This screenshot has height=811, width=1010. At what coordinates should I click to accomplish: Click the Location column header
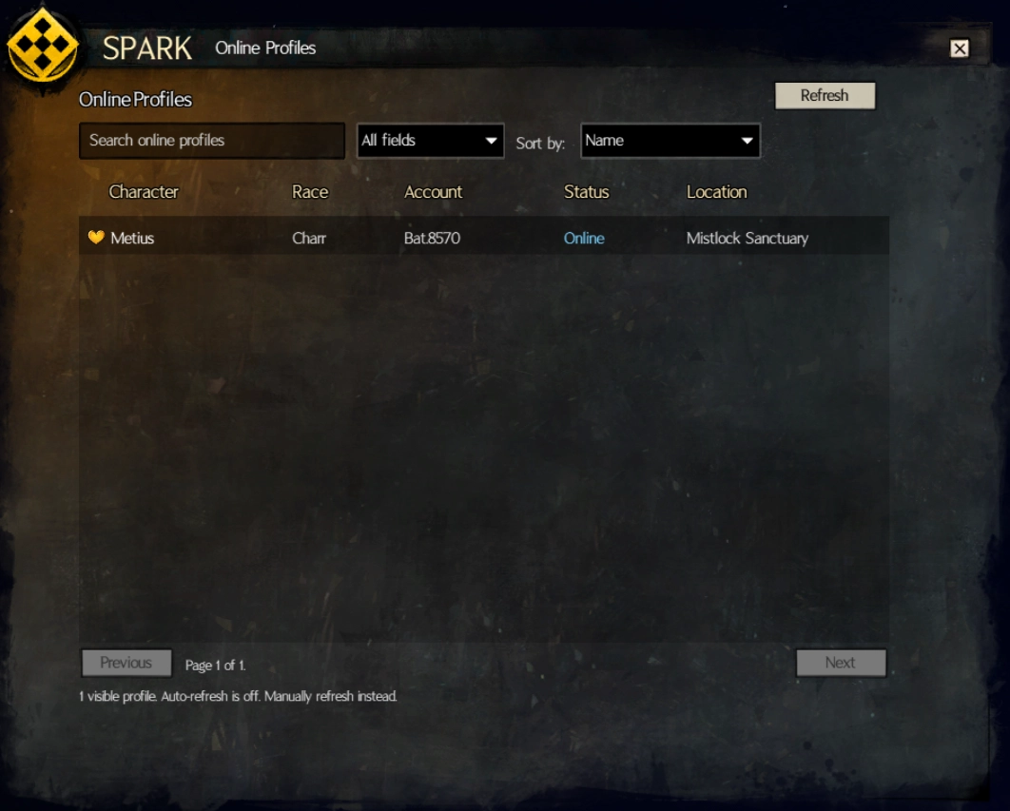click(716, 192)
